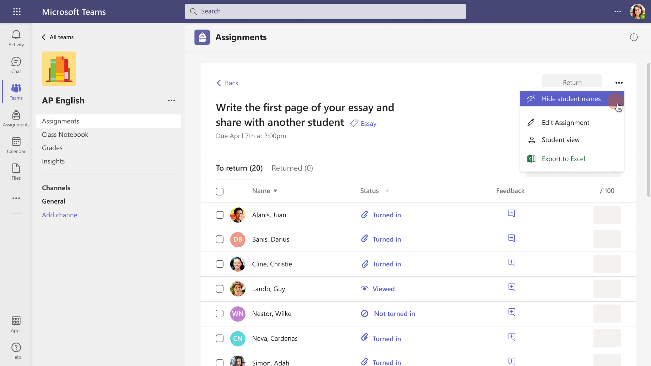Choose Hide student names menu item
The height and width of the screenshot is (366, 651).
coord(571,99)
